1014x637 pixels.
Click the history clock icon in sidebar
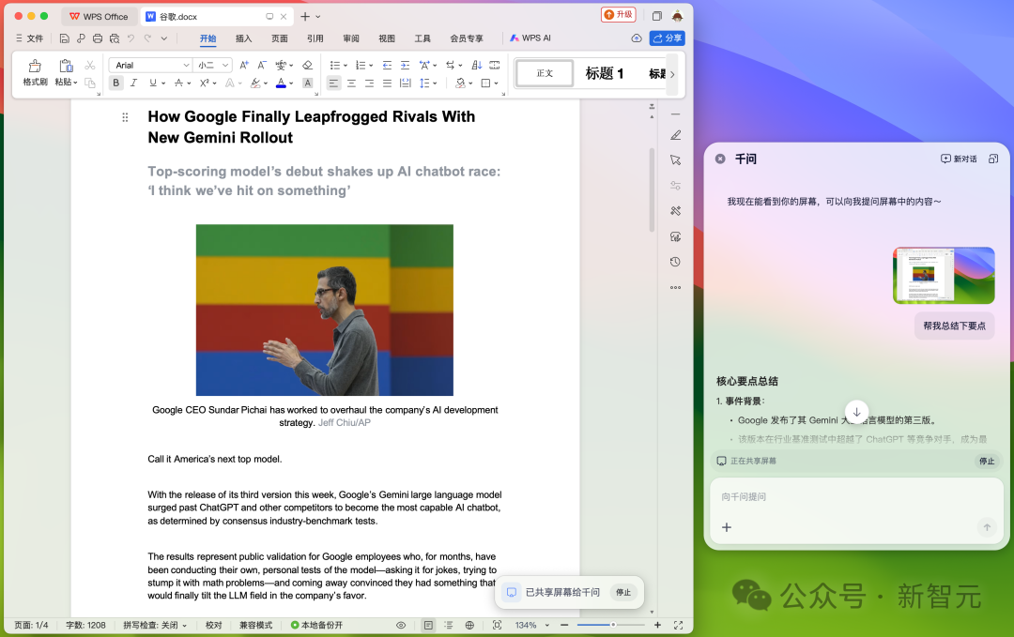[675, 262]
